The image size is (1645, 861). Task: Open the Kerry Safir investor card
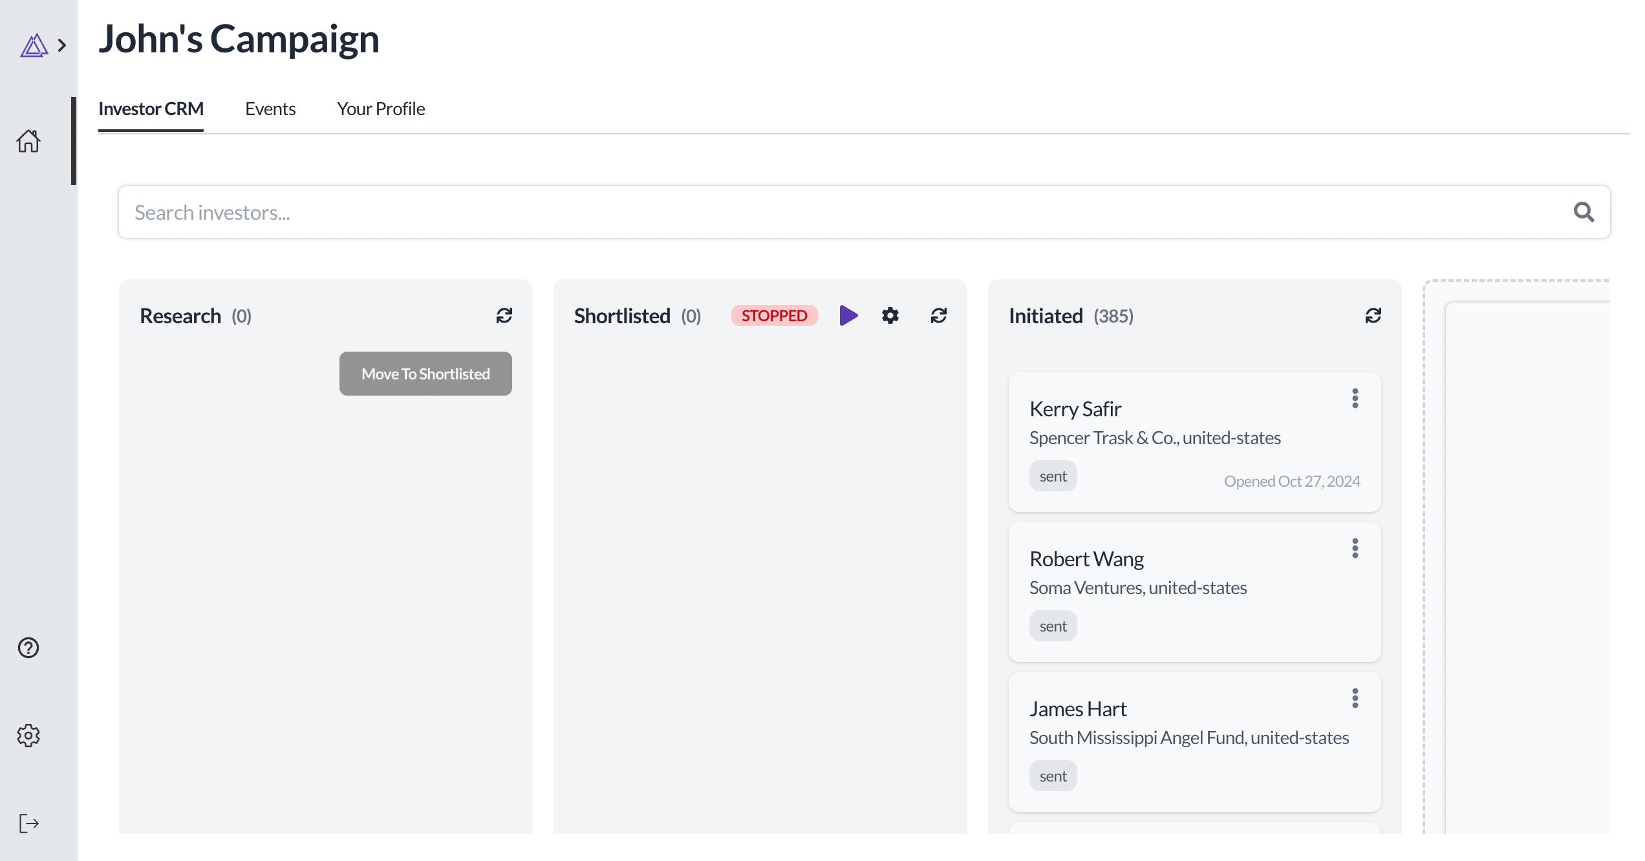coord(1194,442)
